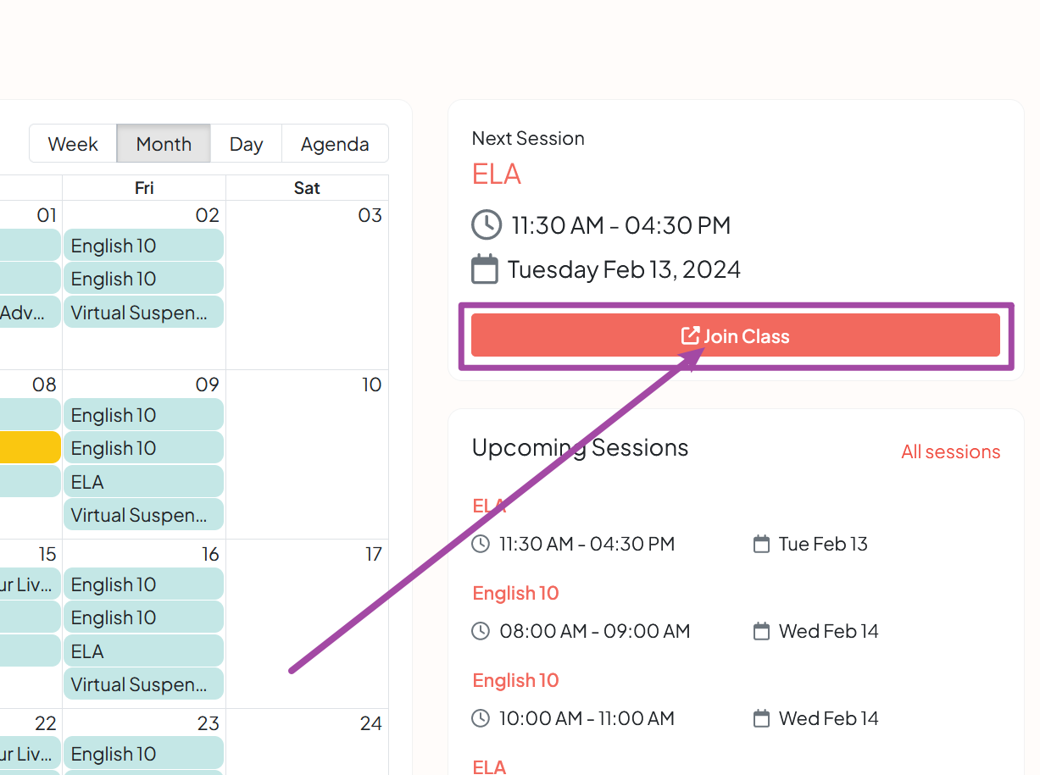Image resolution: width=1040 pixels, height=775 pixels.
Task: Click the external link icon on Join Class
Action: tap(691, 336)
